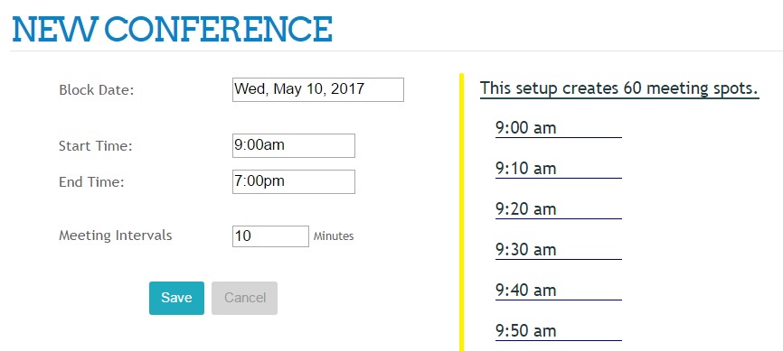
Task: Select the 9:50 am meeting slot
Action: 558,331
